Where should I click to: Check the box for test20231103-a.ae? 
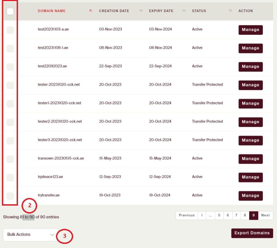pos(10,30)
